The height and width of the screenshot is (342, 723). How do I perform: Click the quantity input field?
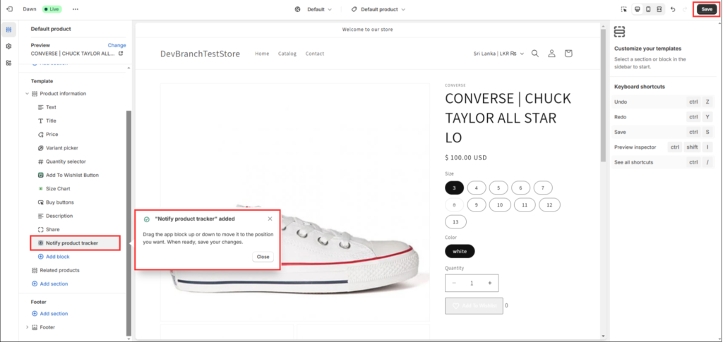(x=472, y=283)
